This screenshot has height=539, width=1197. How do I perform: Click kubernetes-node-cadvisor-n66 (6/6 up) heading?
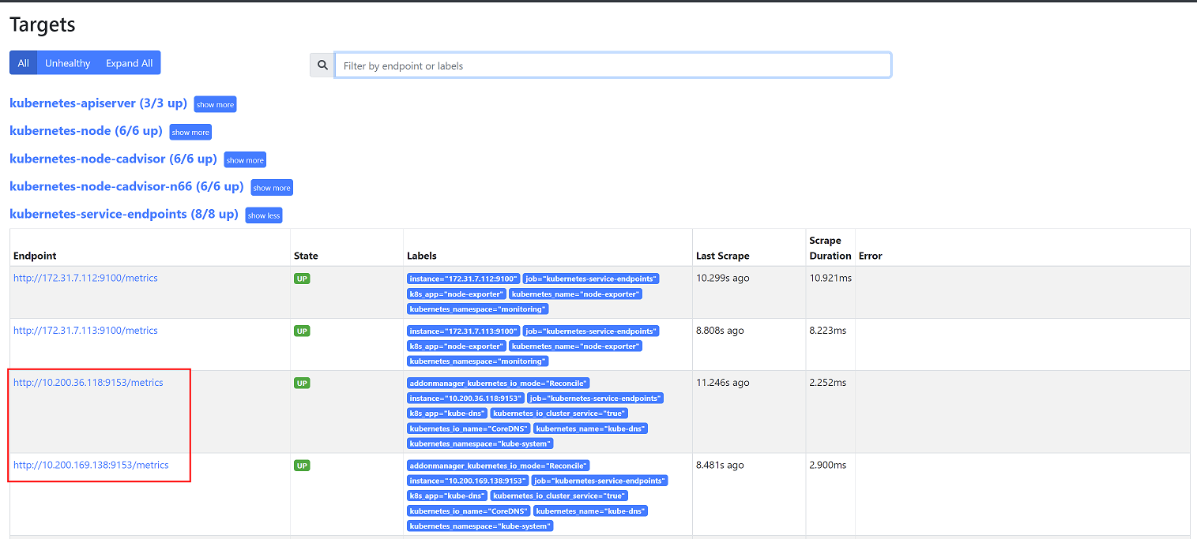pos(126,186)
